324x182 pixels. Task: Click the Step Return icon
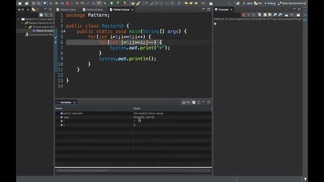88,4
